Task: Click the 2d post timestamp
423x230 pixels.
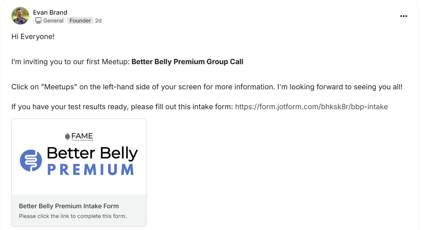Action: coord(98,21)
